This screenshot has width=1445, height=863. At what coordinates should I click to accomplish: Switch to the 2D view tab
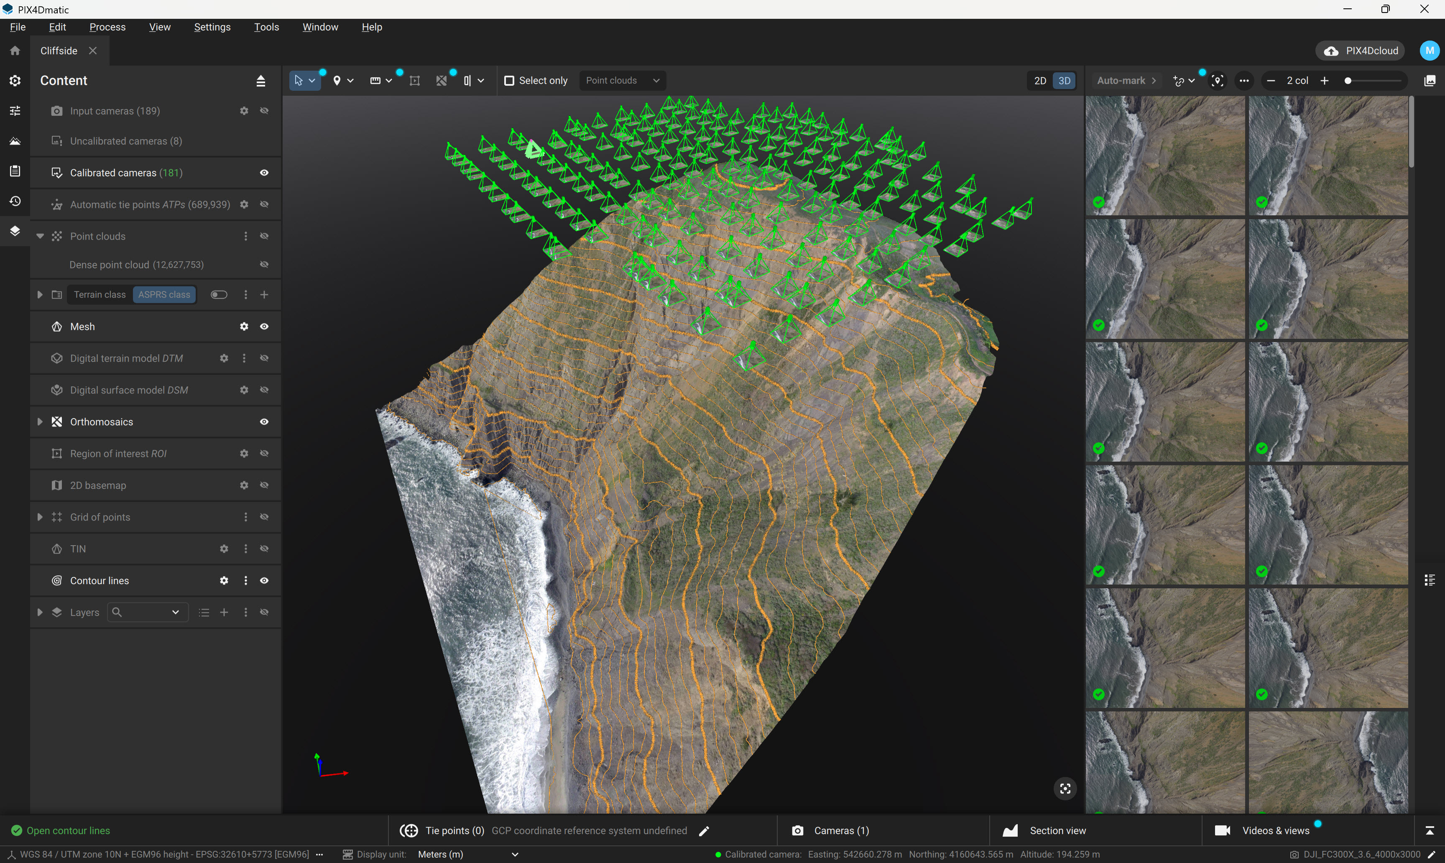tap(1040, 80)
